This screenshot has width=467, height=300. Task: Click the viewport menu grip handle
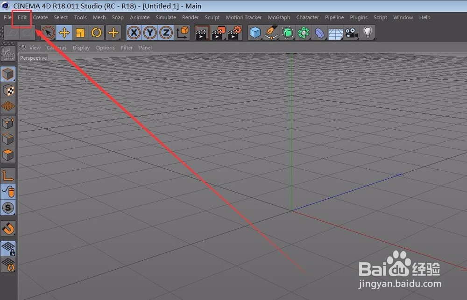[23, 47]
